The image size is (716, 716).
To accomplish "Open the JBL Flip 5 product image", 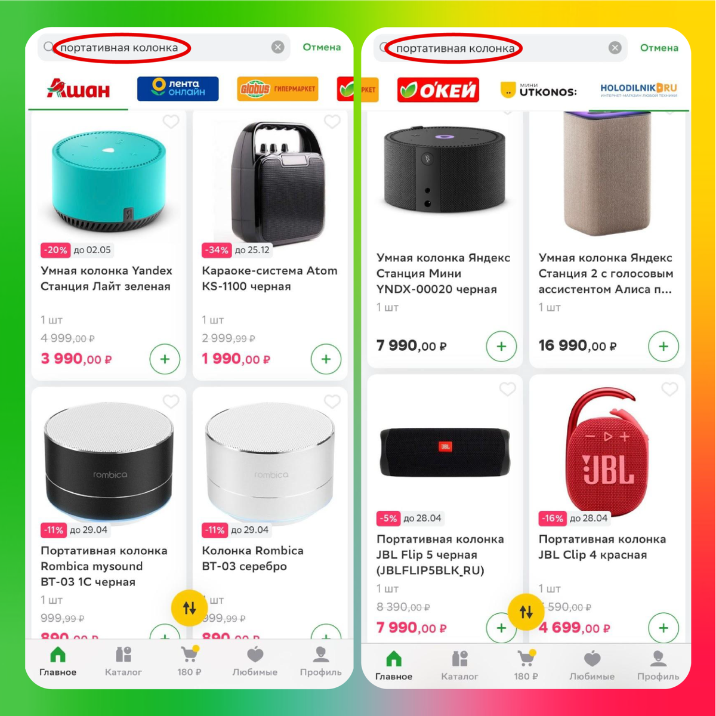I will click(x=445, y=452).
